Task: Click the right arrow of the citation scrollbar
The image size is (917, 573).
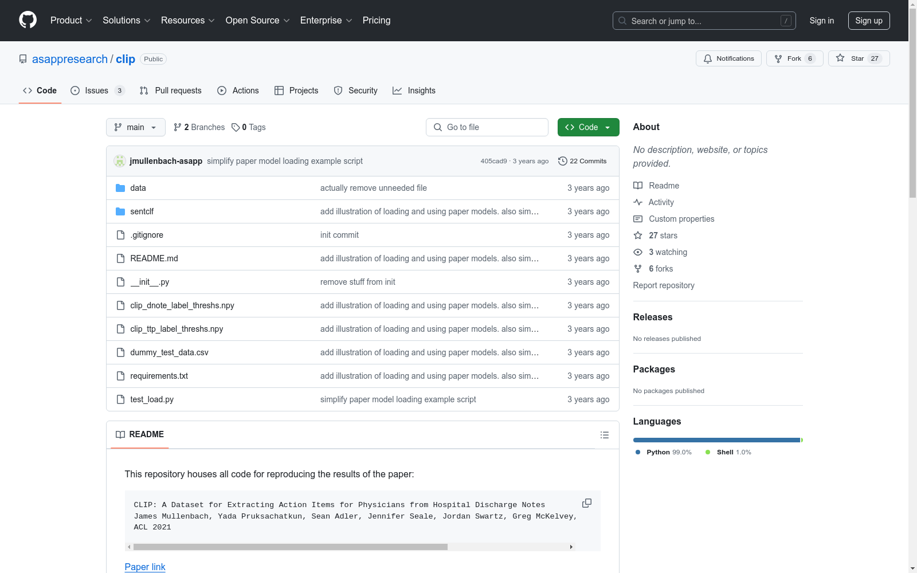Action: [x=571, y=547]
